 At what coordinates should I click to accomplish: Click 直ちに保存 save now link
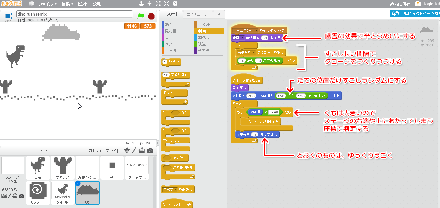pos(400,4)
